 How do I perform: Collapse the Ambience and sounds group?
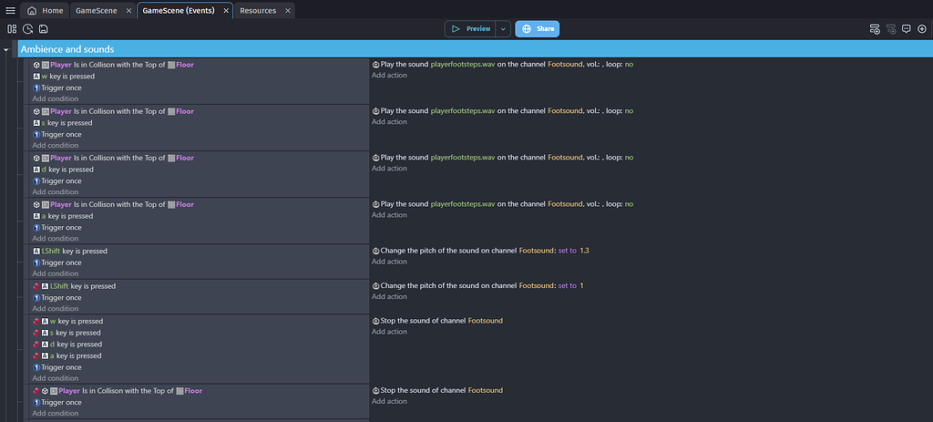coord(6,50)
